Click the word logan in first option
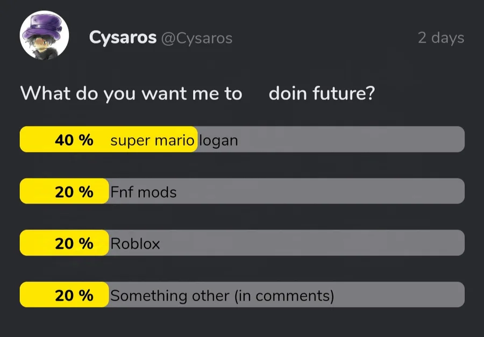 coord(218,141)
